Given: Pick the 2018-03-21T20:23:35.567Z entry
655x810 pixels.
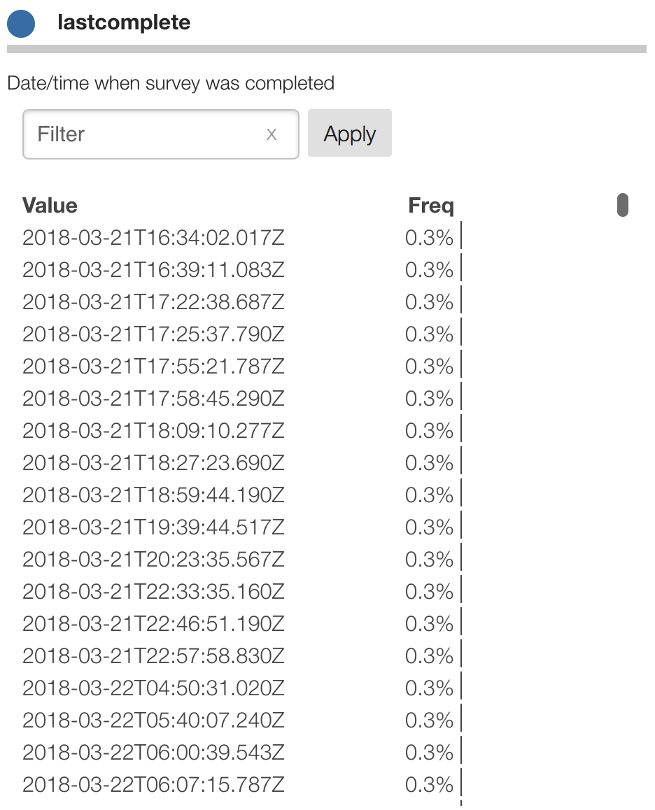Looking at the screenshot, I should tap(153, 560).
